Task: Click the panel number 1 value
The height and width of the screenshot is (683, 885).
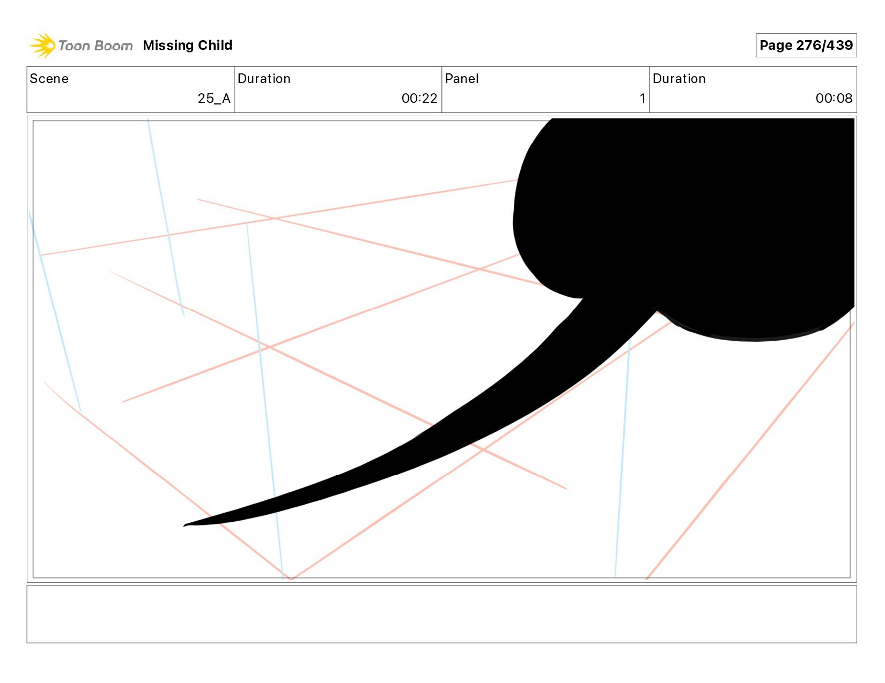Action: tap(642, 99)
